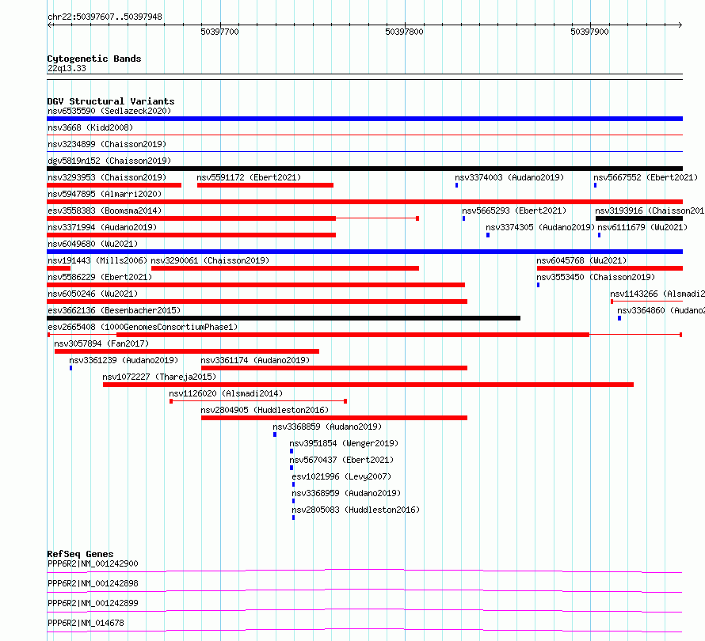This screenshot has height=641, width=705.
Task: Click the 50397800 ruler position label
Action: (404, 32)
